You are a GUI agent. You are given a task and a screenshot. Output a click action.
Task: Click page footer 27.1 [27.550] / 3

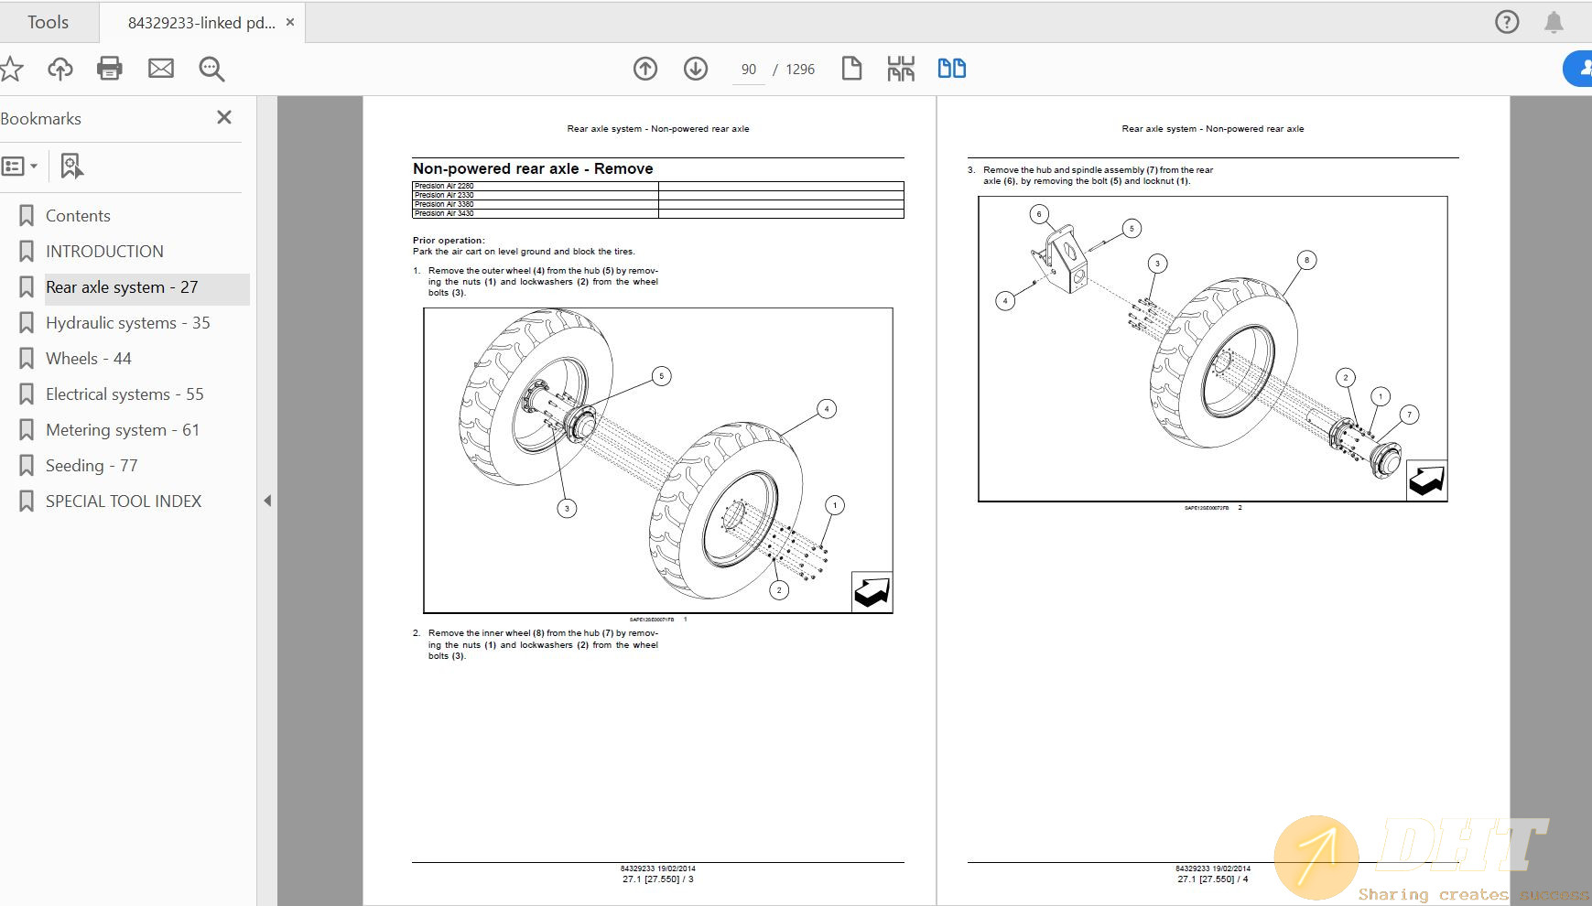click(x=658, y=879)
